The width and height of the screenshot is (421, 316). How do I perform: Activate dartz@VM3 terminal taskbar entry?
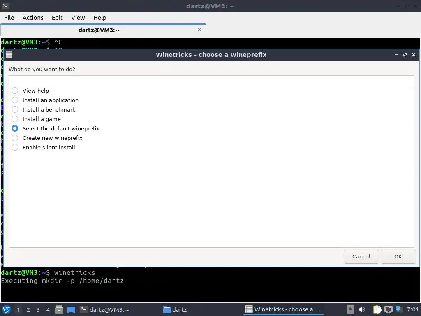click(105, 310)
